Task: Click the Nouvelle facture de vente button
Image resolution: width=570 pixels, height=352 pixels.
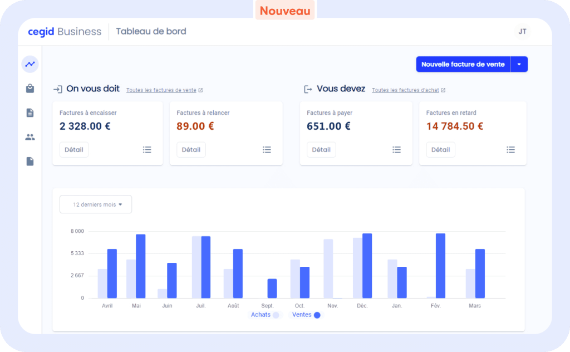Action: 463,65
